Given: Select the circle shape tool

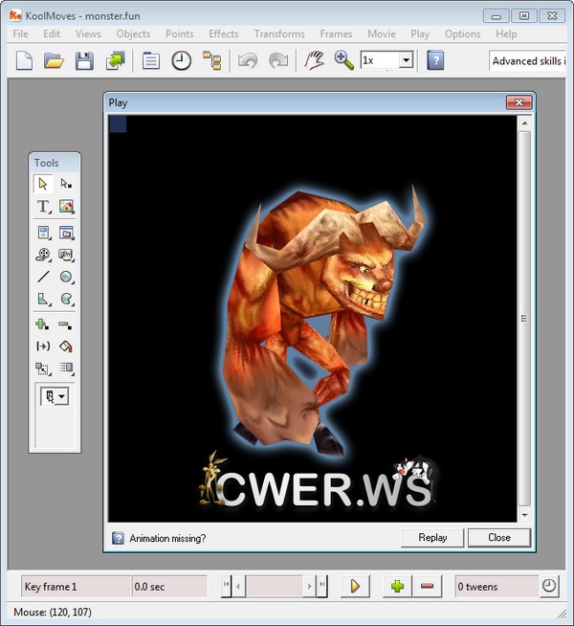Looking at the screenshot, I should pyautogui.click(x=66, y=277).
